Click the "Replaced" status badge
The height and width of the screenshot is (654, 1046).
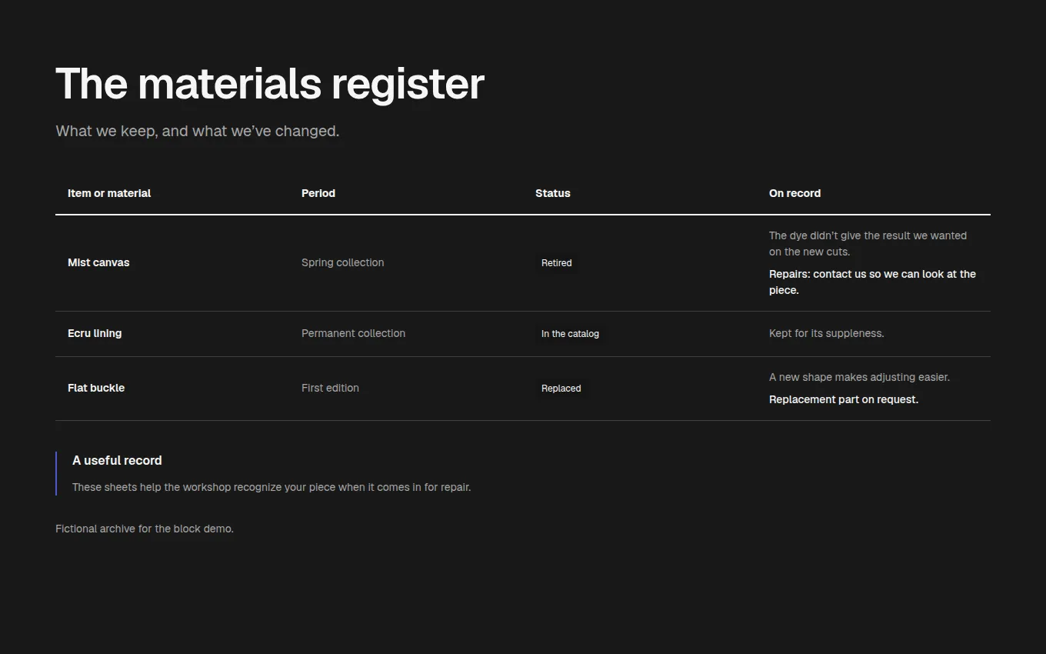click(561, 389)
